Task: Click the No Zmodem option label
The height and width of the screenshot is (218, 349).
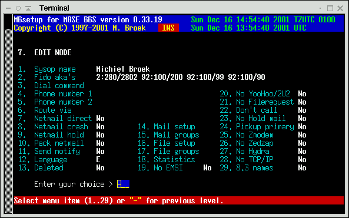Action: click(255, 135)
